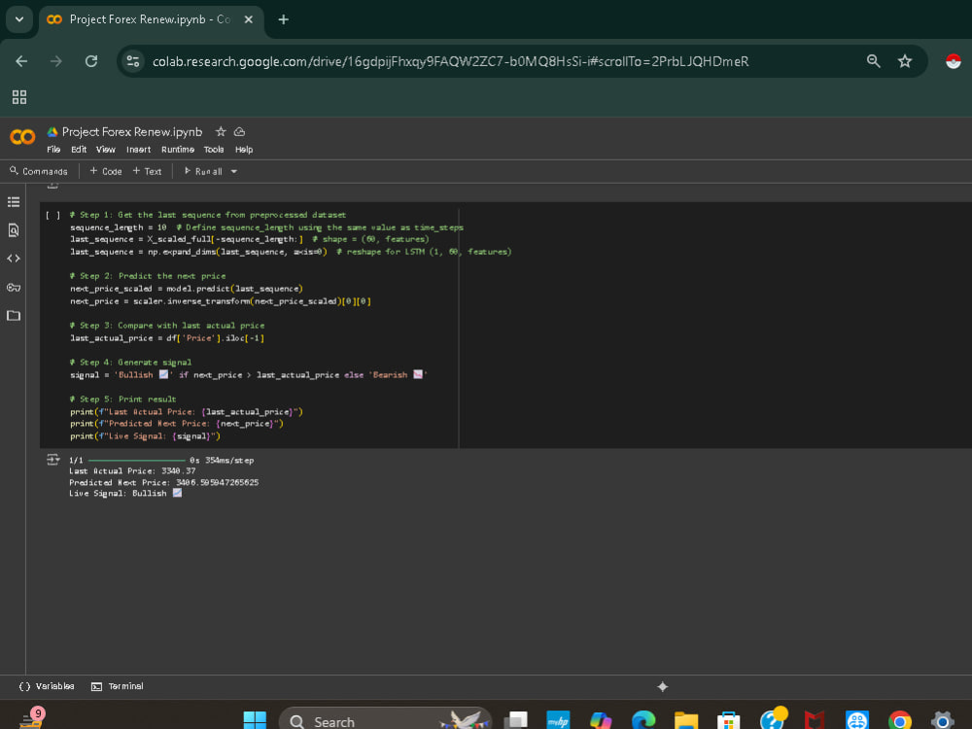Bookmark this page with the star icon
Image resolution: width=972 pixels, height=729 pixels.
pos(904,60)
